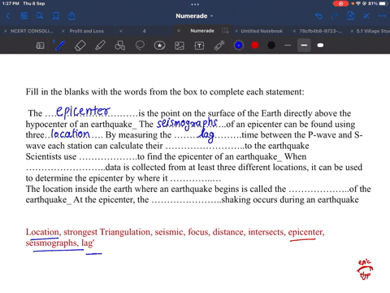Tap the handwritten word 'location'
Viewport: 390px width, 293px height.
tap(71, 133)
